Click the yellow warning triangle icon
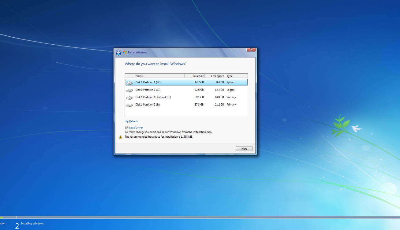400x230 pixels. click(x=121, y=137)
